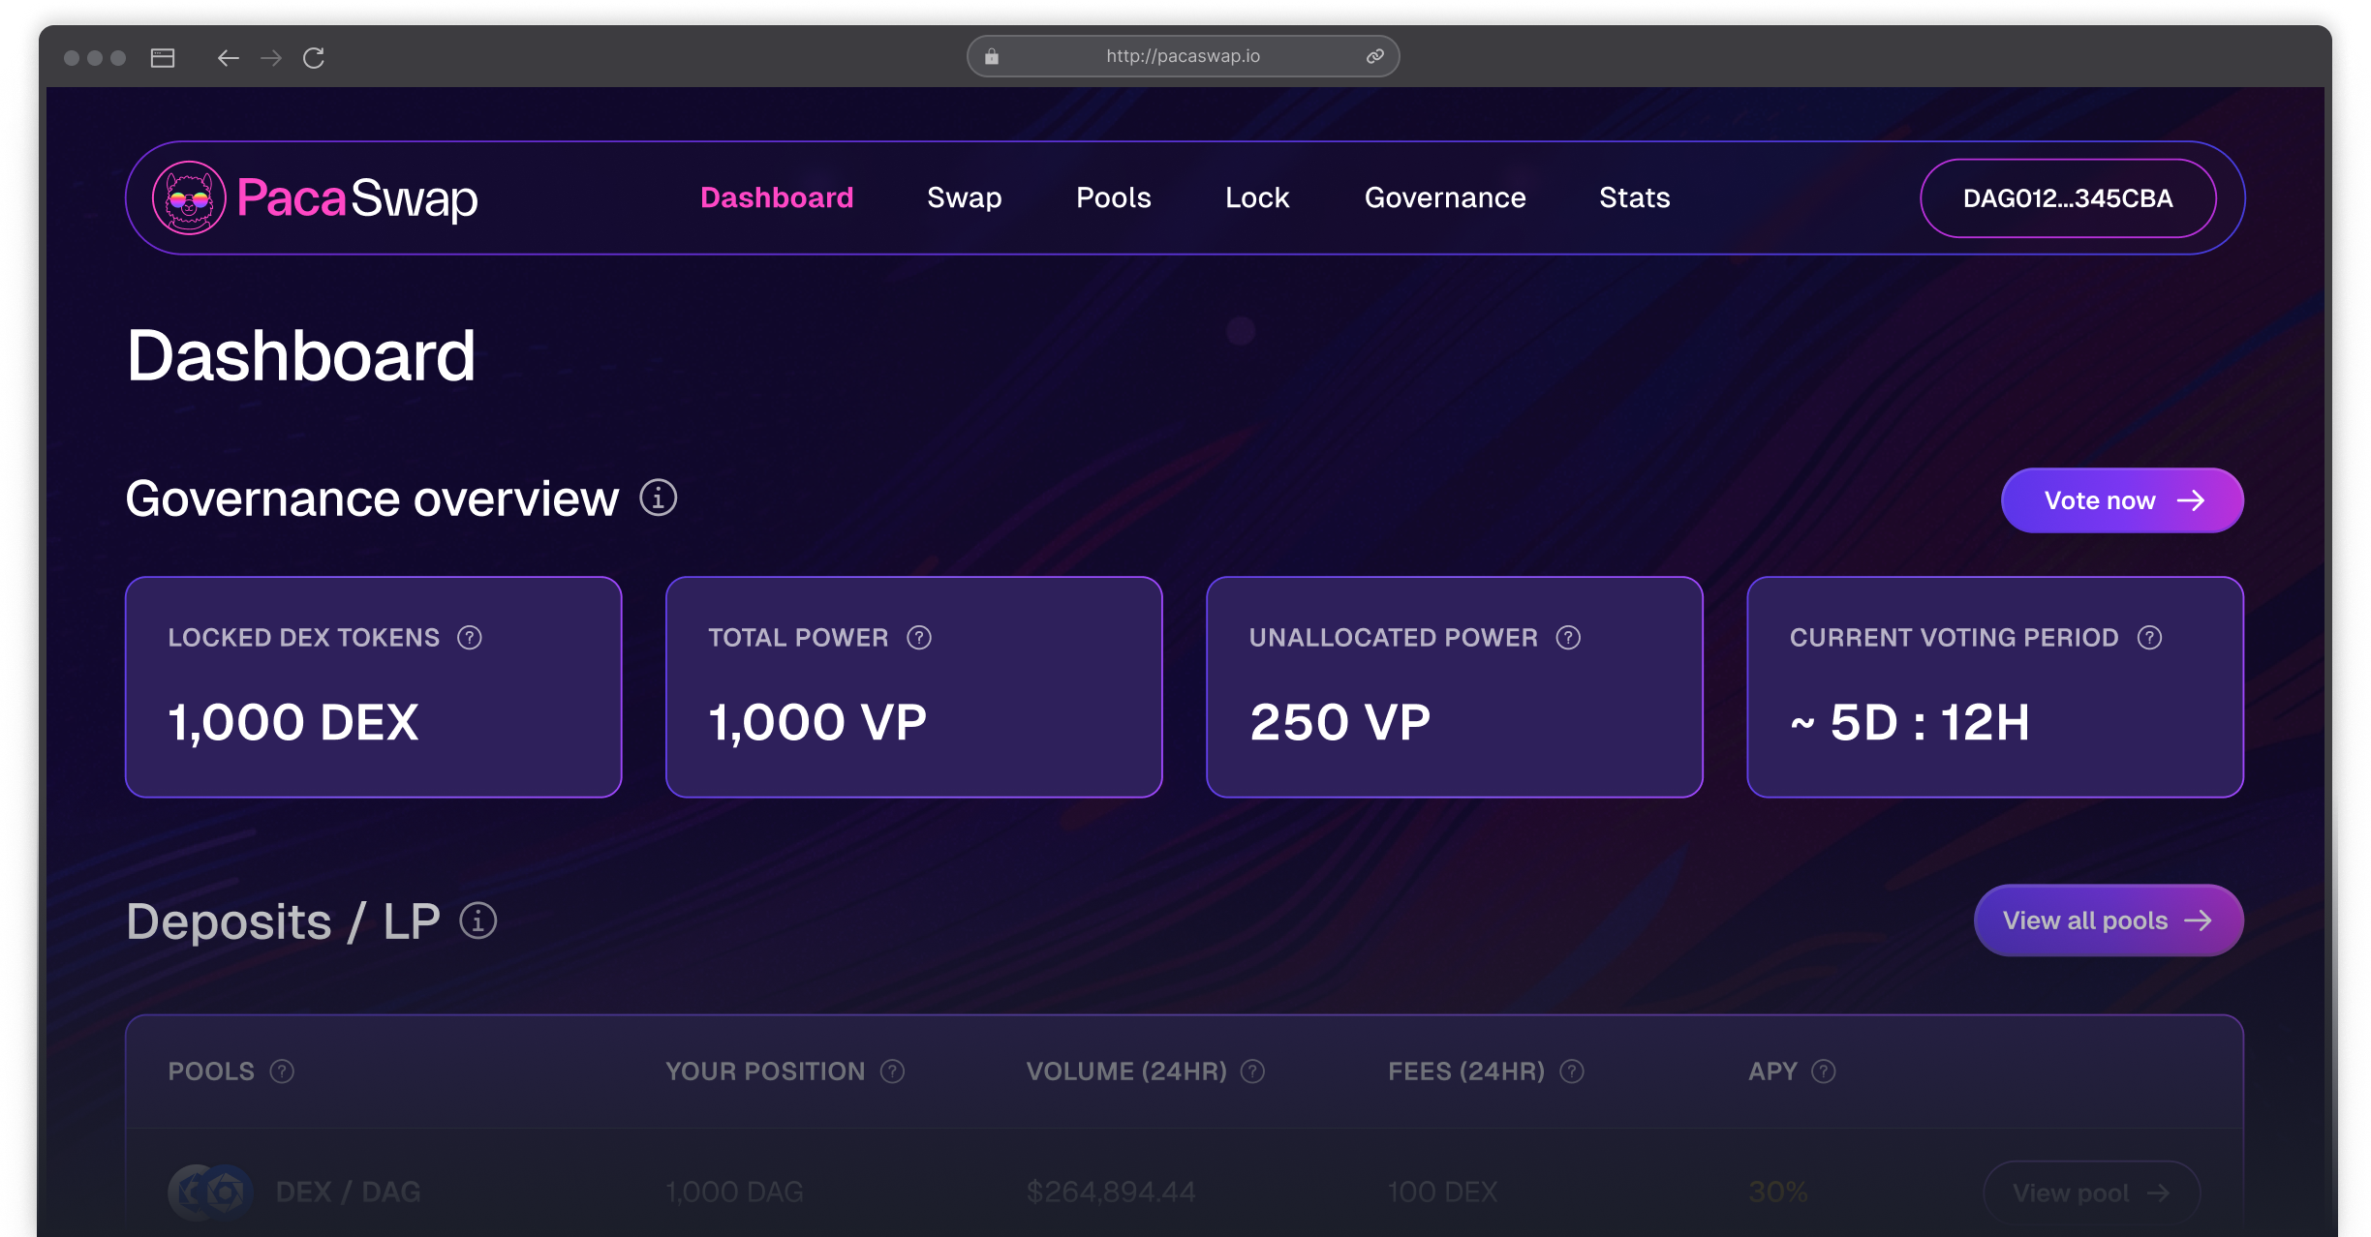Open the DAG012...345CBA wallet button
This screenshot has width=2371, height=1237.
pyautogui.click(x=2067, y=198)
